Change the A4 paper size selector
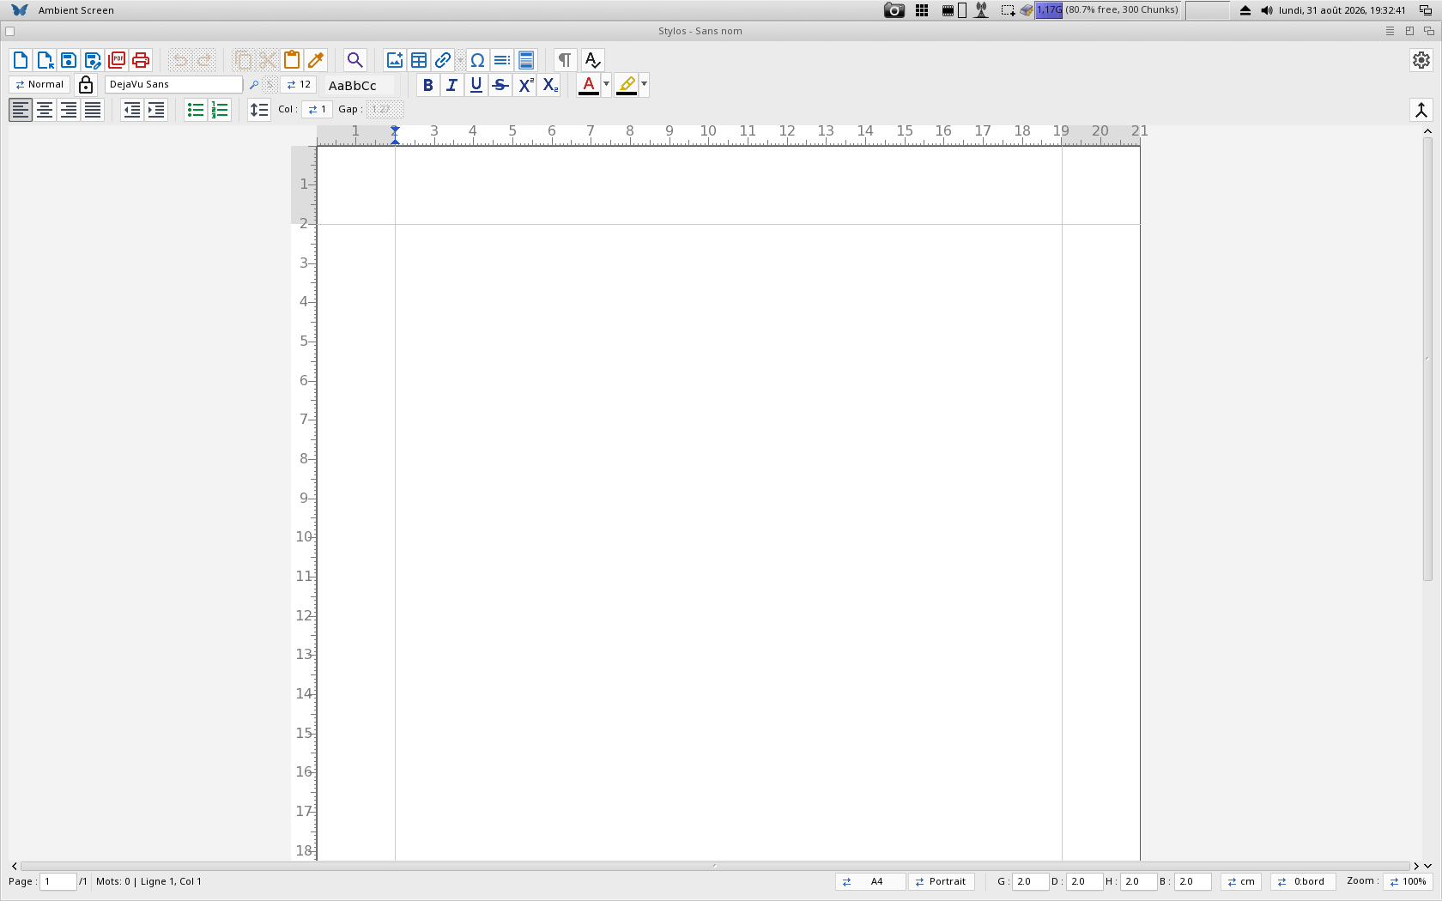1442x901 pixels. tap(870, 881)
